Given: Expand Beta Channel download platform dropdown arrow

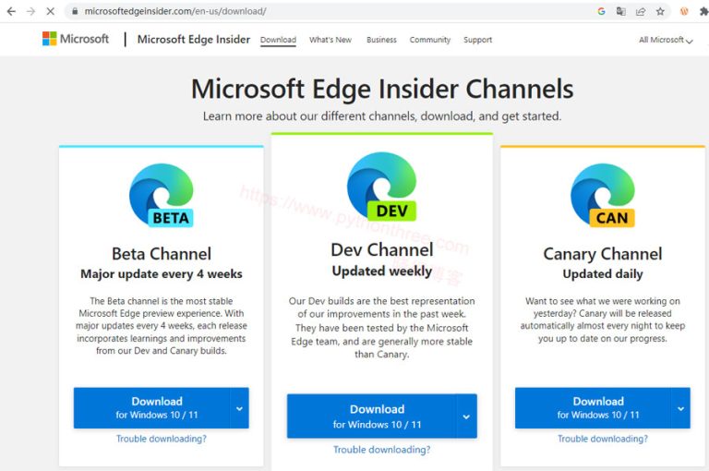Looking at the screenshot, I should click(x=240, y=408).
